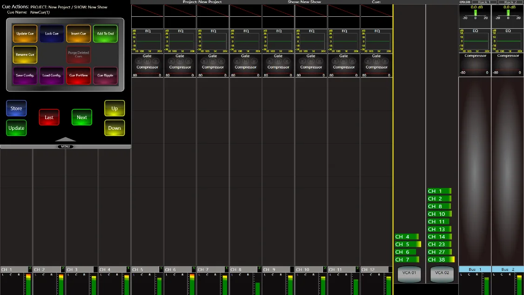Click the NewCue(1) cue name field

(40, 13)
